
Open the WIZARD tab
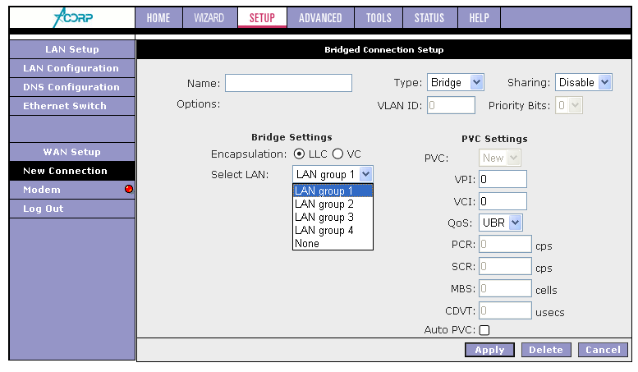[209, 18]
